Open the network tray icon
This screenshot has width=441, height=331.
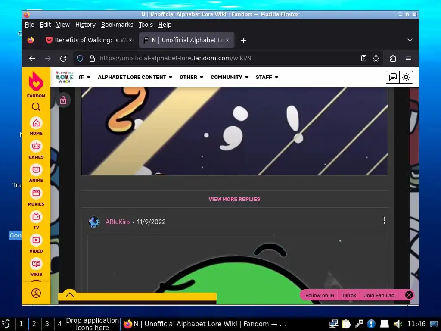coord(334,324)
